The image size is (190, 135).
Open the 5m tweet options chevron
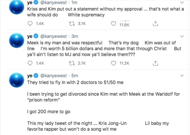point(182,76)
